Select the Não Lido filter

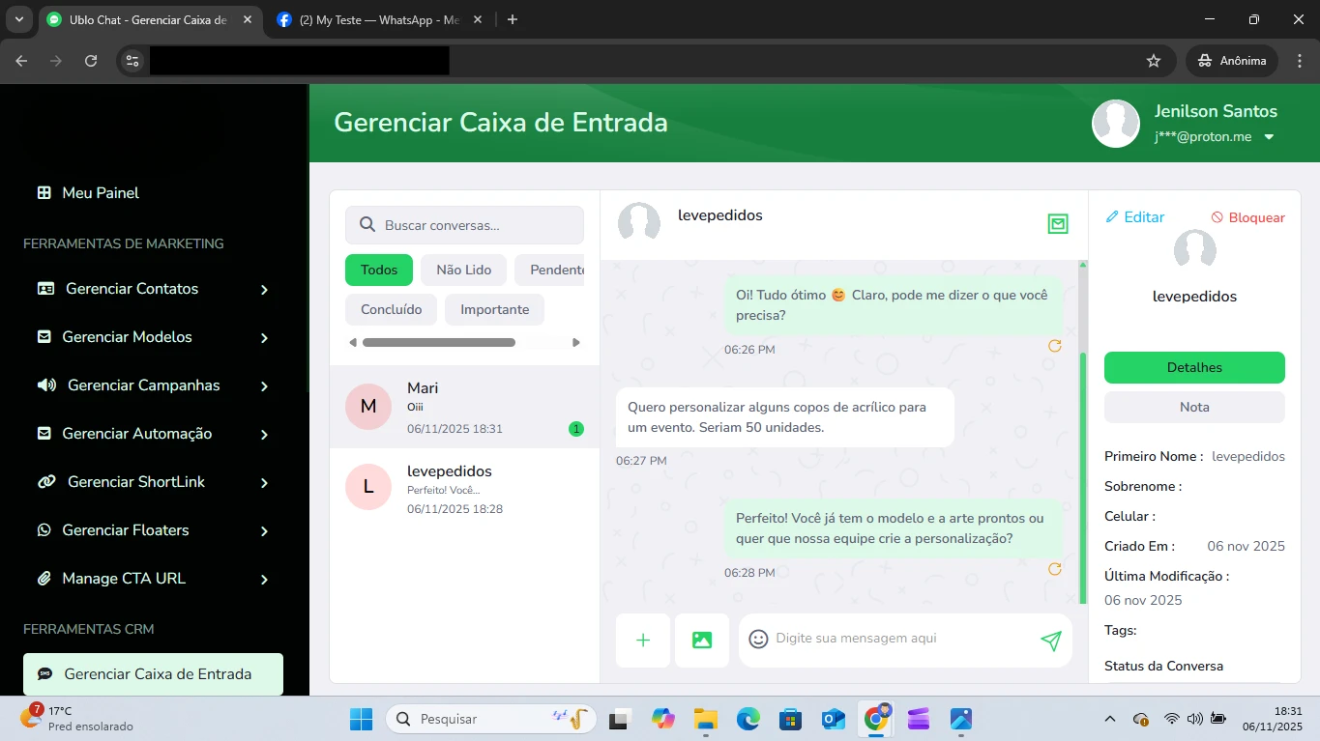[x=463, y=271]
